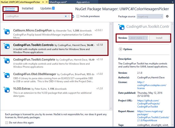Open the document tabs overflow dropdown
Viewport: 175px width, 128px height.
click(x=173, y=2)
